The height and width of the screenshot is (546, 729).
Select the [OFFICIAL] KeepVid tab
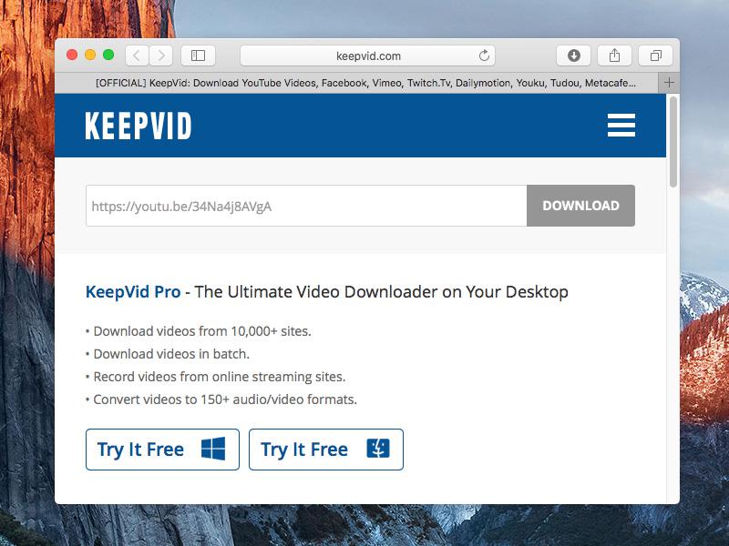(356, 83)
